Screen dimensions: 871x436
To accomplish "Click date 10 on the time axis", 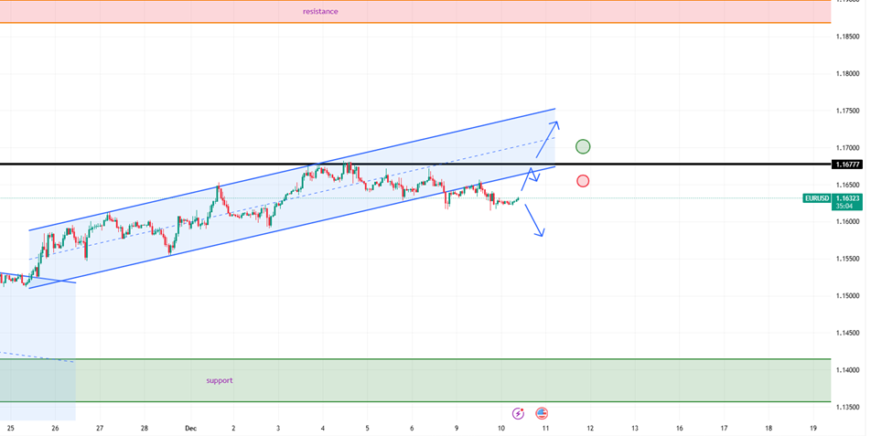I will (x=501, y=428).
